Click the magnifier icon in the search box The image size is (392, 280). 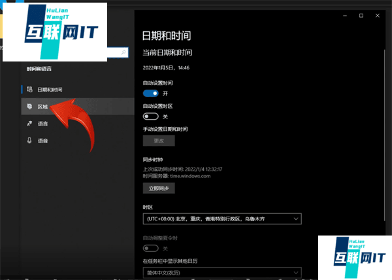click(x=122, y=50)
